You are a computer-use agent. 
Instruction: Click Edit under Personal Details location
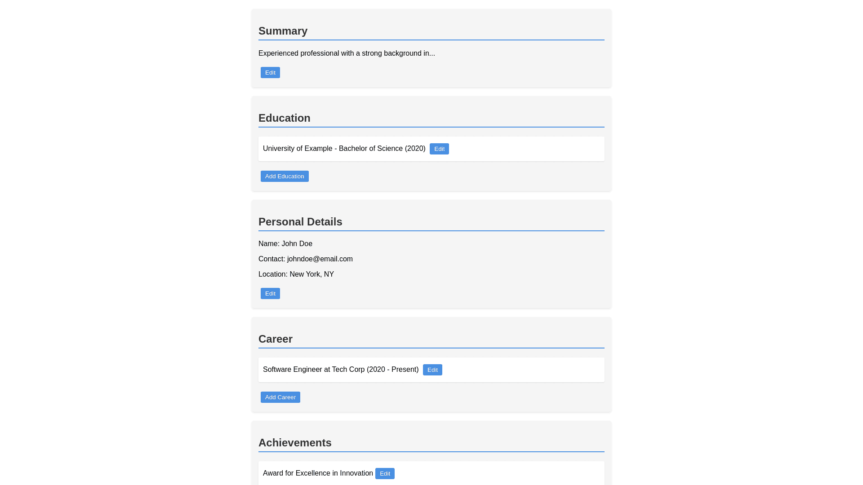(270, 294)
